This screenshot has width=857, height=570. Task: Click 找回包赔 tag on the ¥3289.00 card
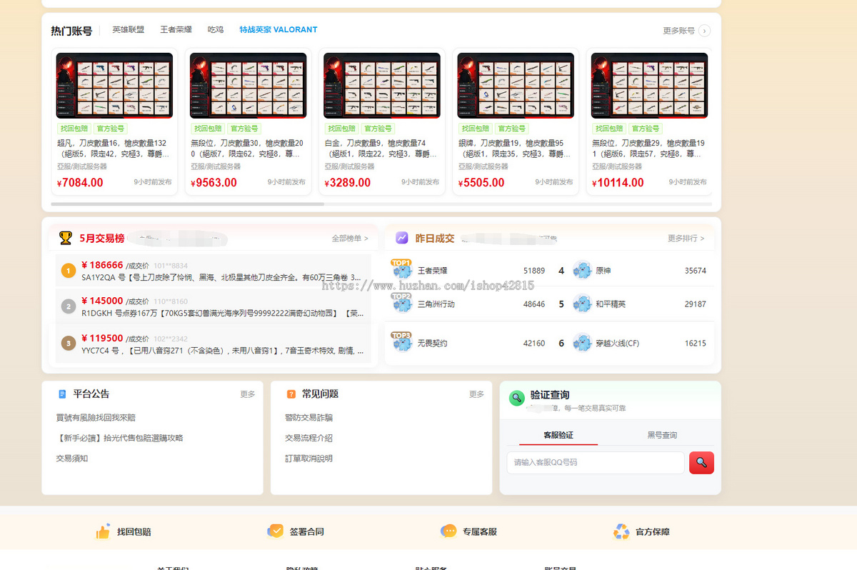342,129
